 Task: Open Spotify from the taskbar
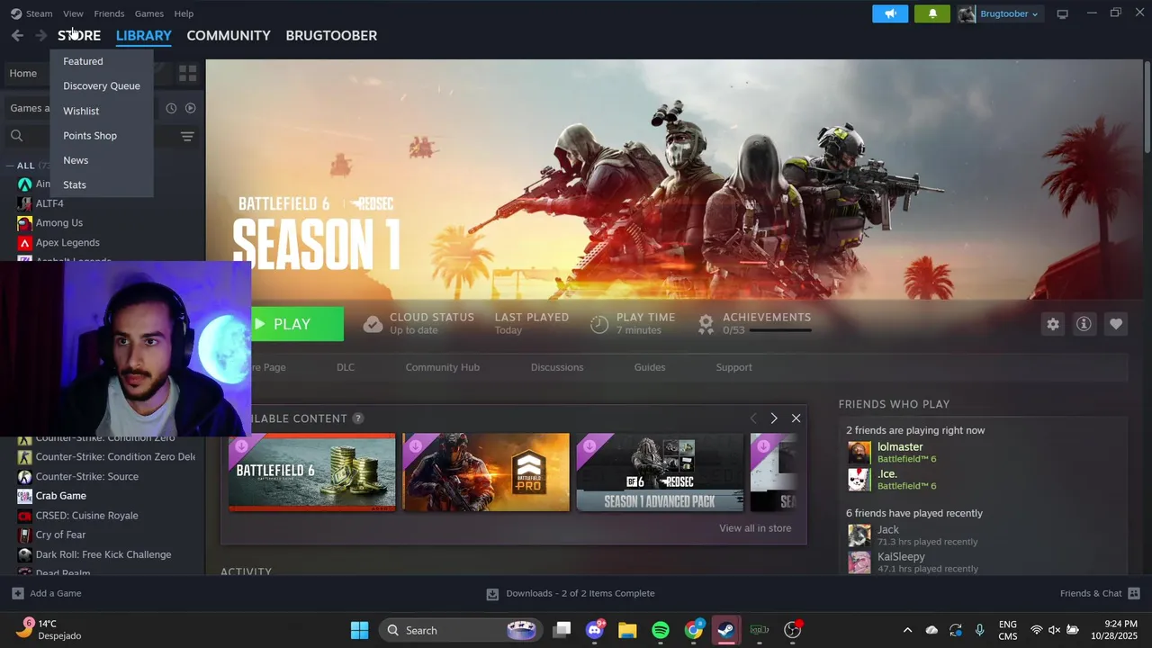pyautogui.click(x=660, y=630)
